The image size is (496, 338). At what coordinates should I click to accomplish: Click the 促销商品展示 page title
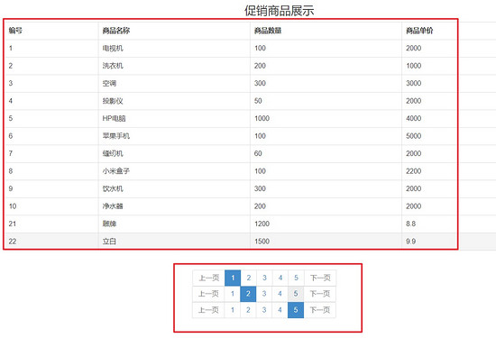click(280, 11)
